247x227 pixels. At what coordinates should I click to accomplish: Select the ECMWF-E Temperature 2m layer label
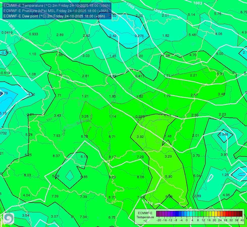pyautogui.click(x=57, y=6)
